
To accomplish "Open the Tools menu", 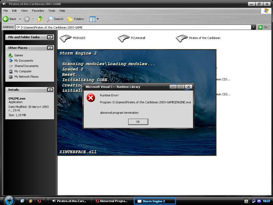I will [52, 11].
